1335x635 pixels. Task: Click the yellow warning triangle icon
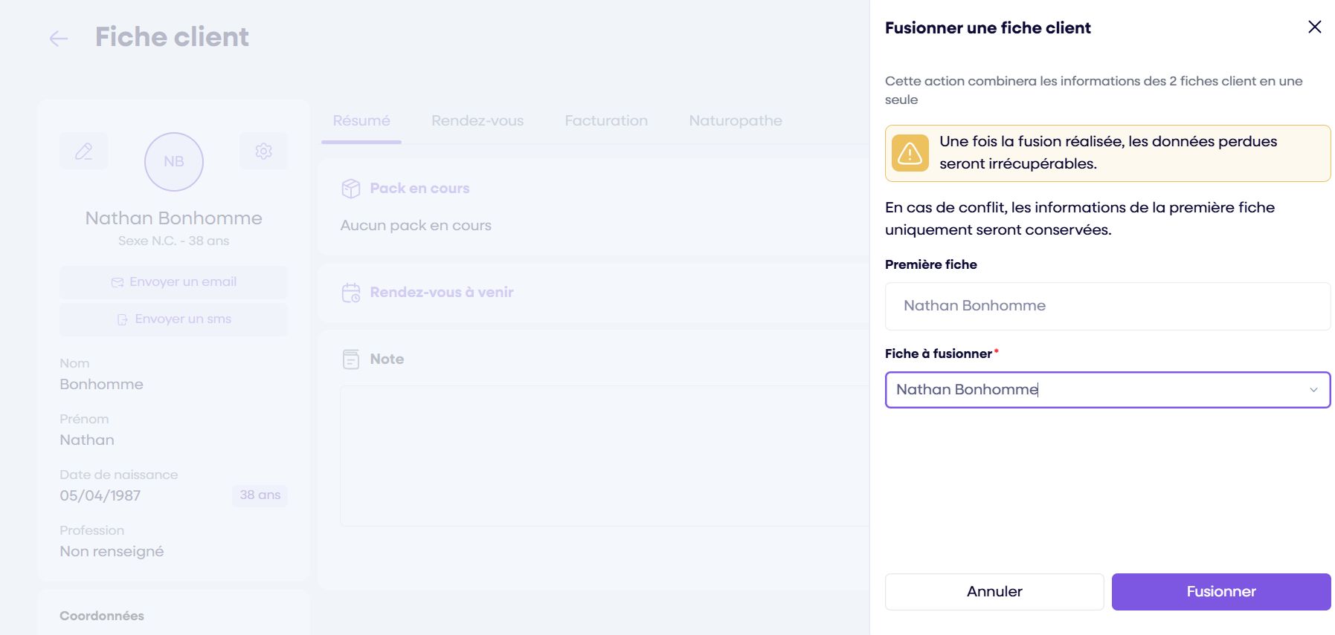pyautogui.click(x=910, y=154)
